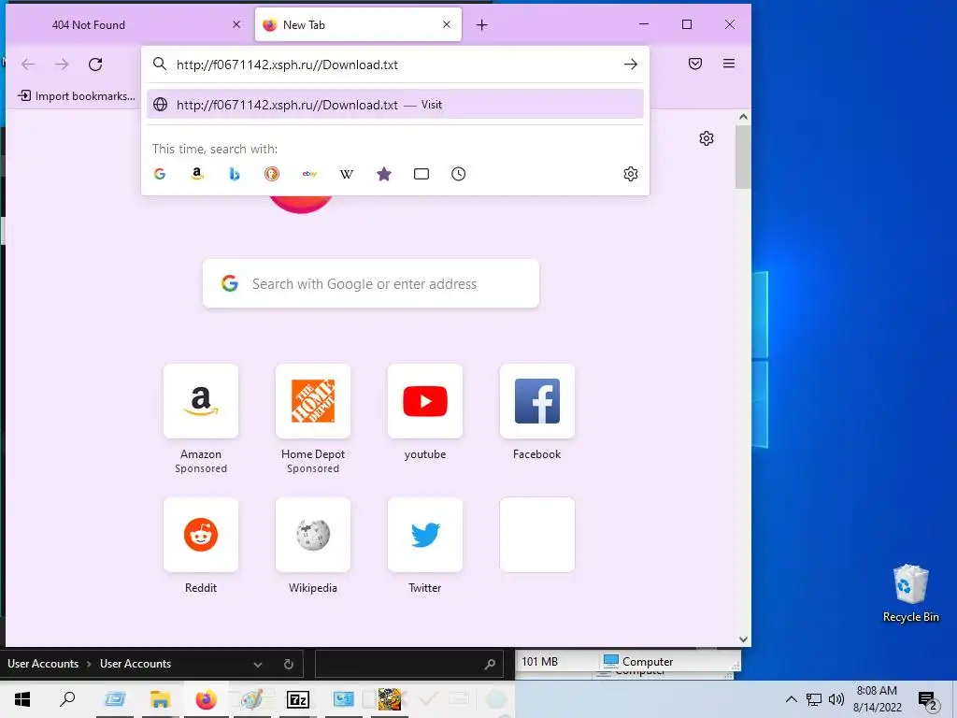Open the network tray icon
The image size is (957, 718).
[814, 699]
